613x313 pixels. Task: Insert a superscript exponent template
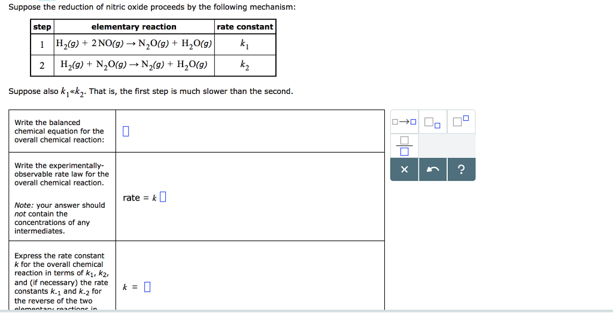[461, 122]
